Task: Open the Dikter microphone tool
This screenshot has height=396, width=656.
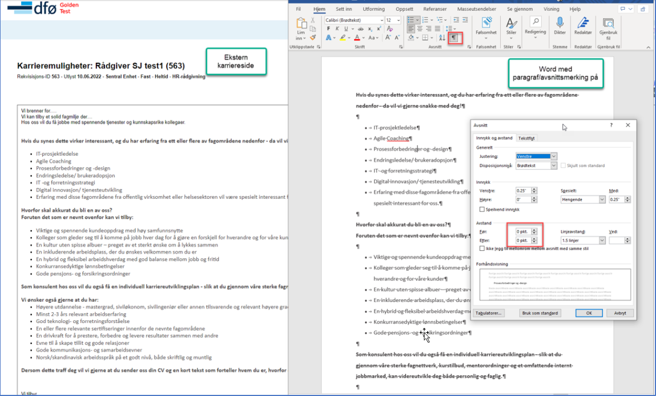Action: click(x=560, y=26)
